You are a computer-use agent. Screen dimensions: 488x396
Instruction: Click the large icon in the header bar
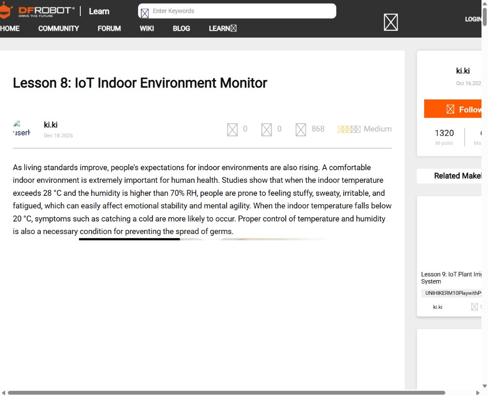point(391,23)
